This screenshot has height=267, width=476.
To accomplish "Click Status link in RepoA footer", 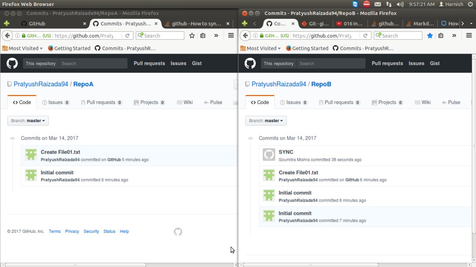I will (109, 231).
